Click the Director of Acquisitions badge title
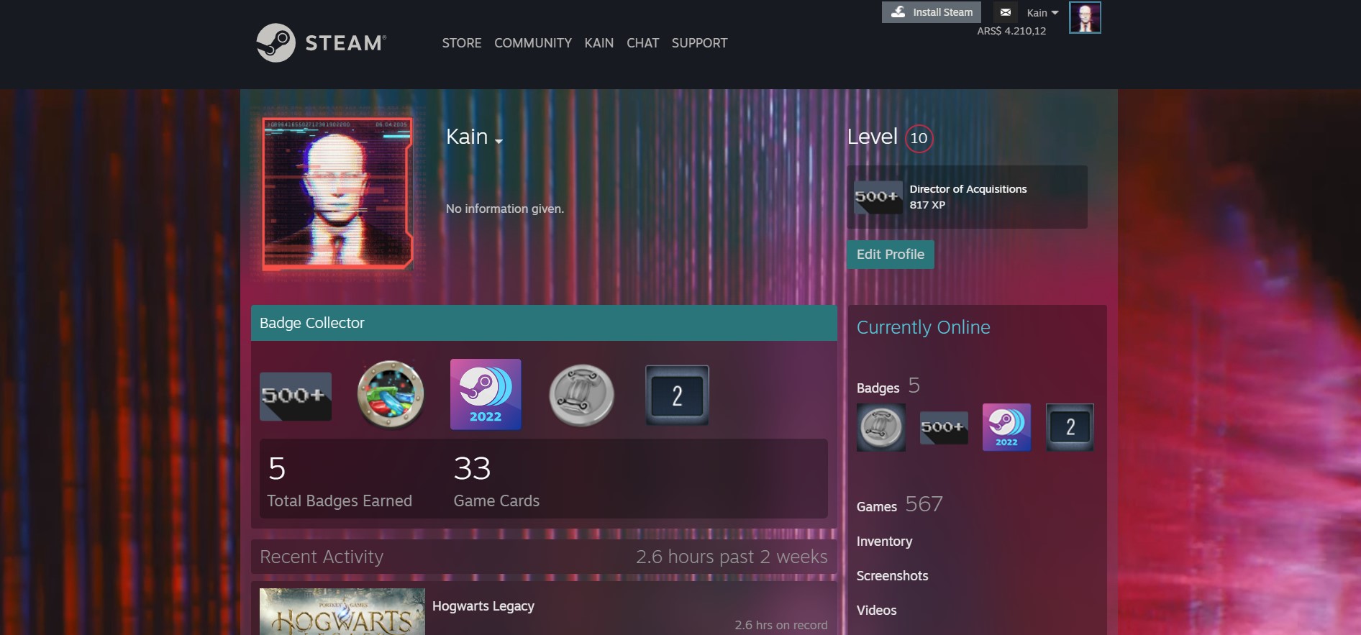 pyautogui.click(x=968, y=189)
